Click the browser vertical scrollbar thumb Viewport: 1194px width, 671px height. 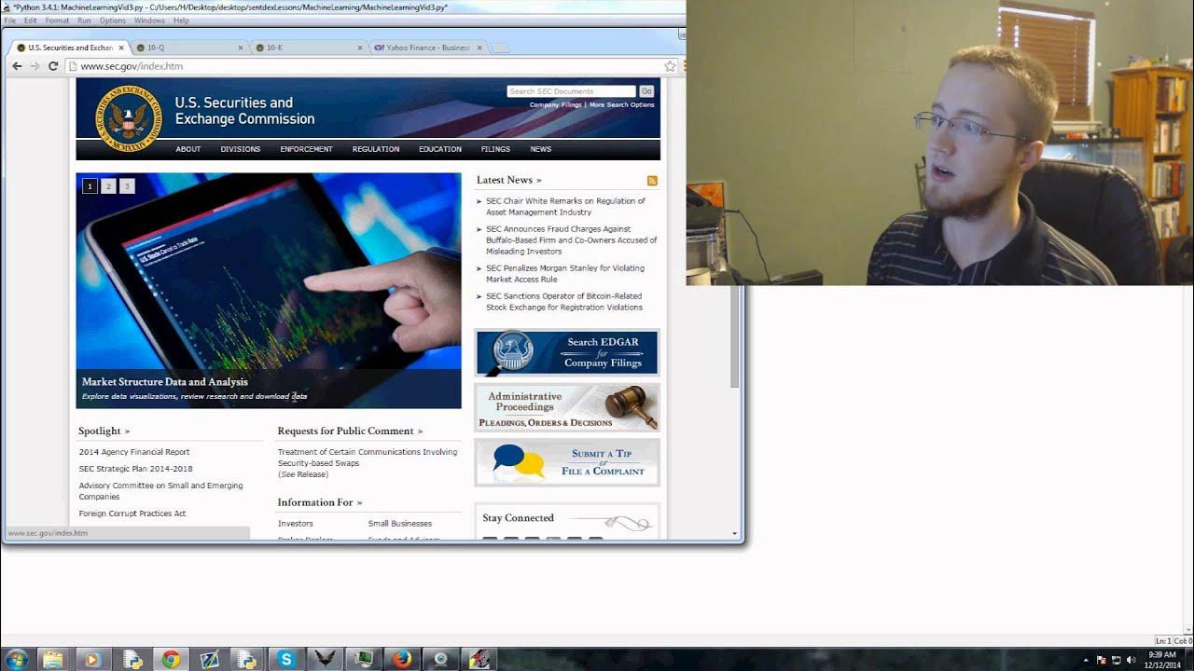tap(735, 335)
